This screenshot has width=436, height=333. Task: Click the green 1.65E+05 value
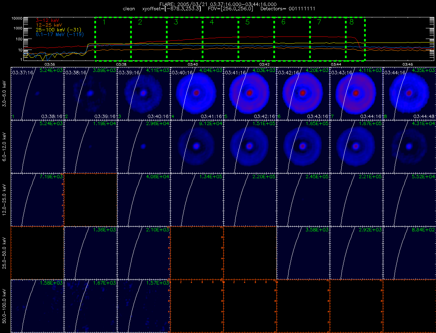click(x=317, y=124)
